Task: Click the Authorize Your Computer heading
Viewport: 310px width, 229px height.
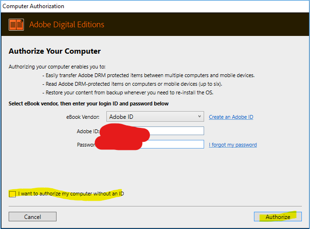Action: (x=55, y=51)
